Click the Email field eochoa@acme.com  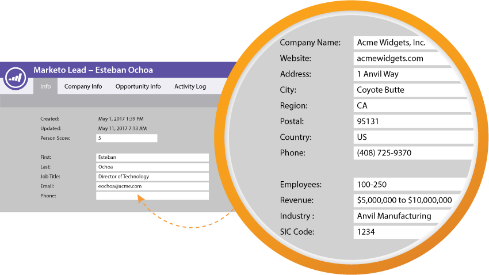pyautogui.click(x=152, y=186)
